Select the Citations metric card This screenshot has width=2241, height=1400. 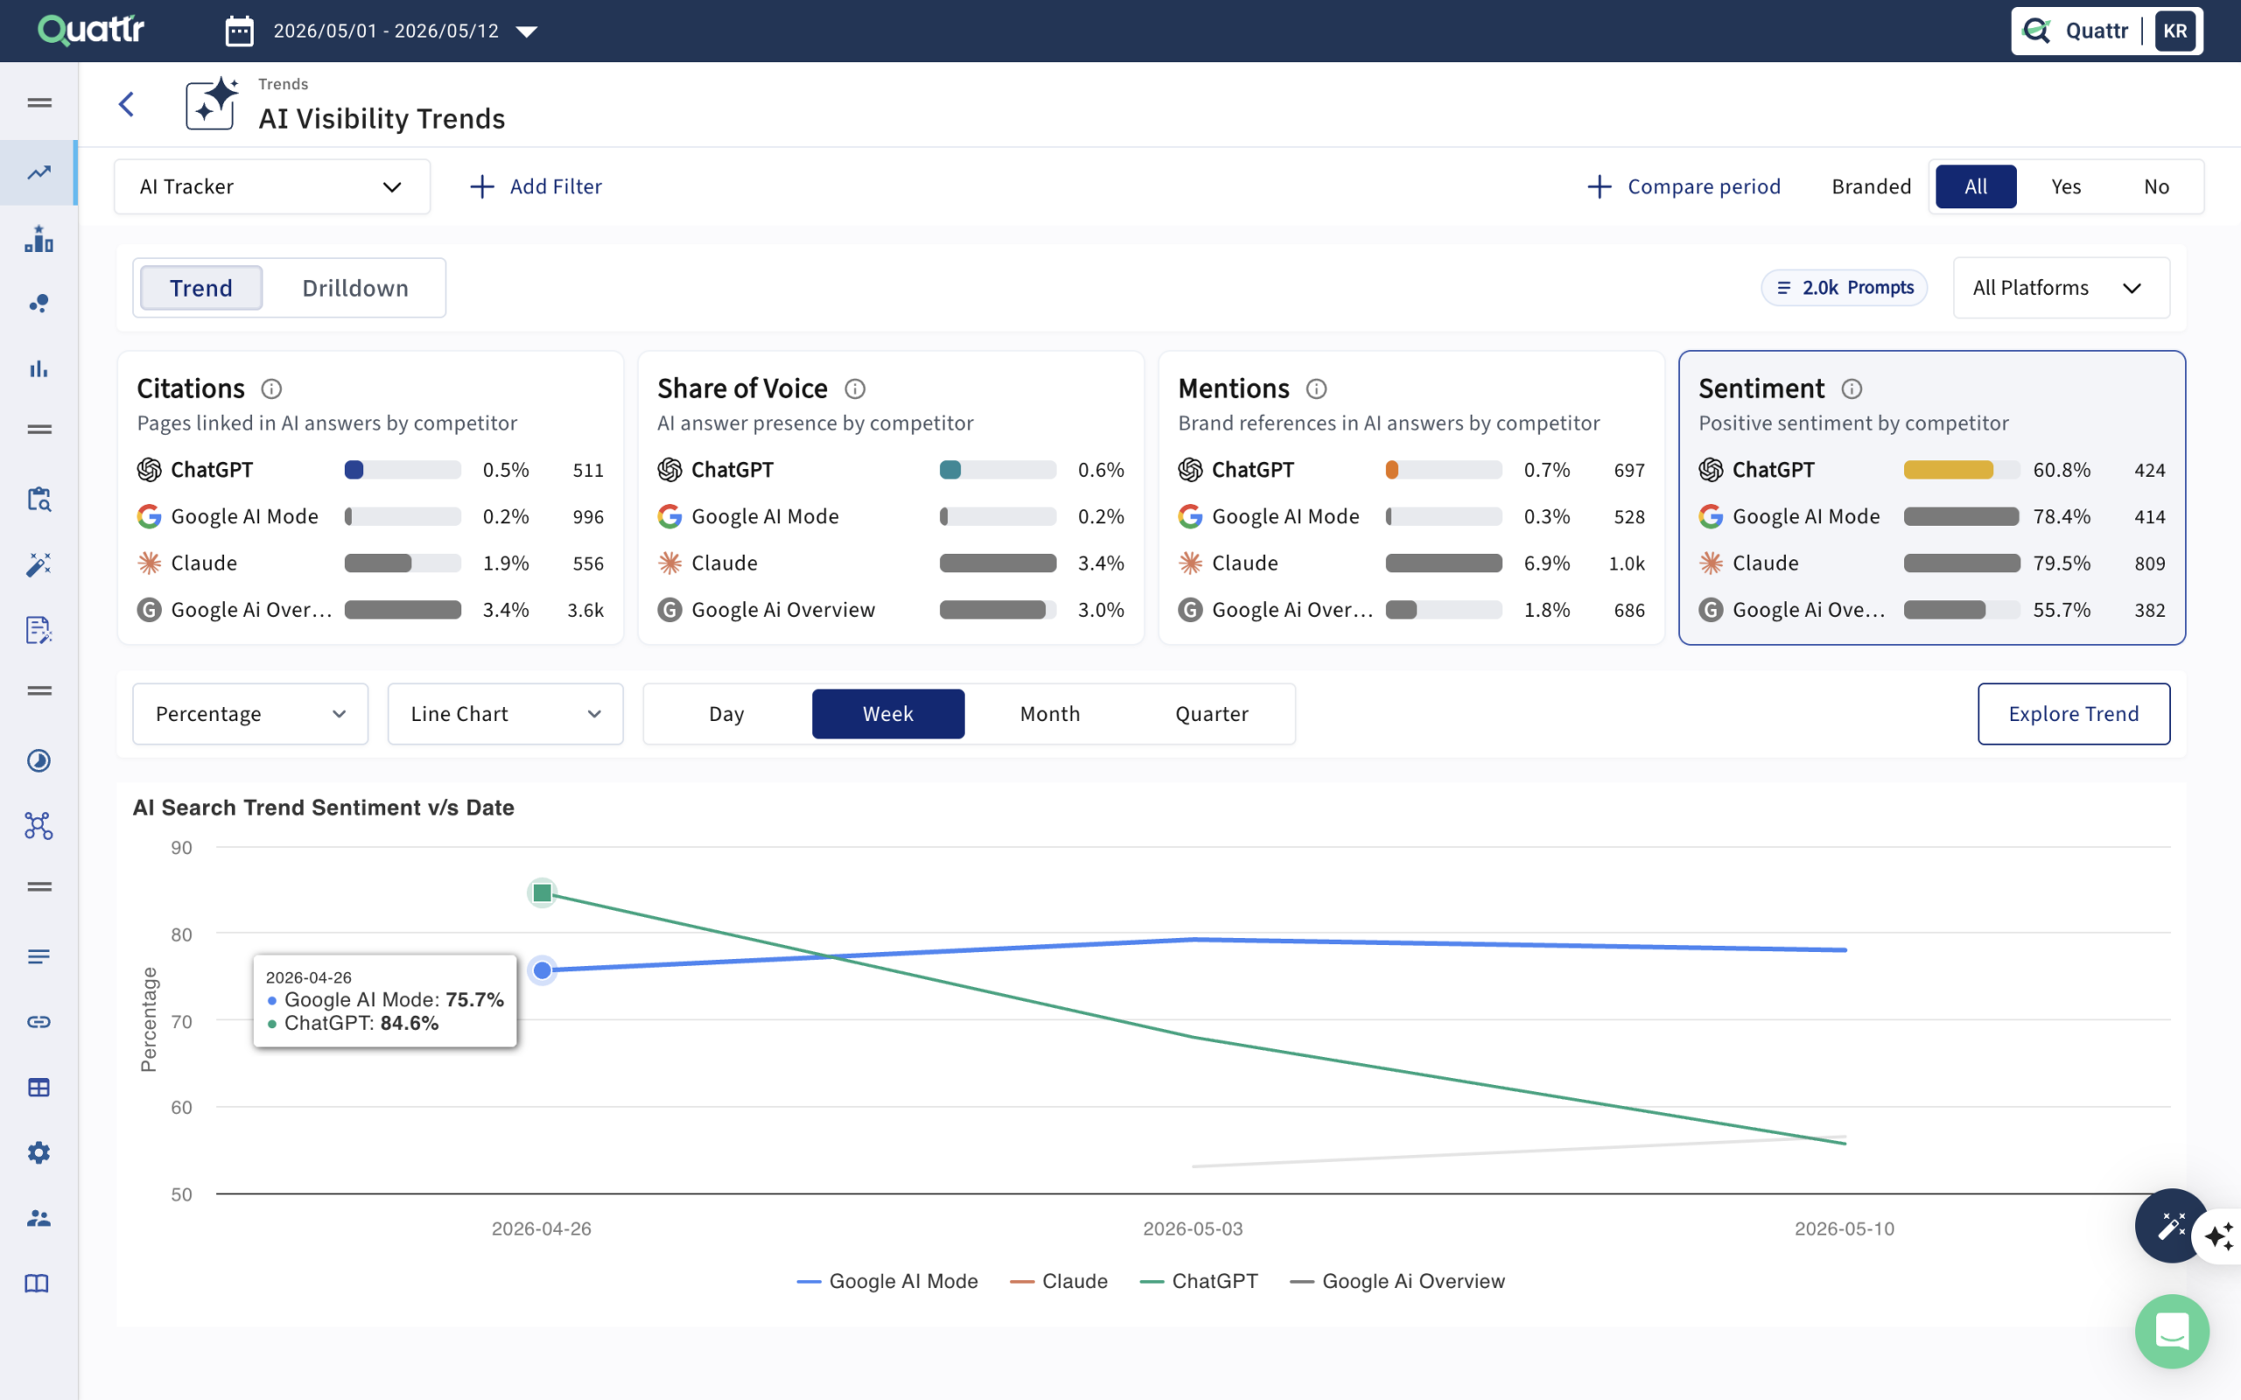click(370, 497)
